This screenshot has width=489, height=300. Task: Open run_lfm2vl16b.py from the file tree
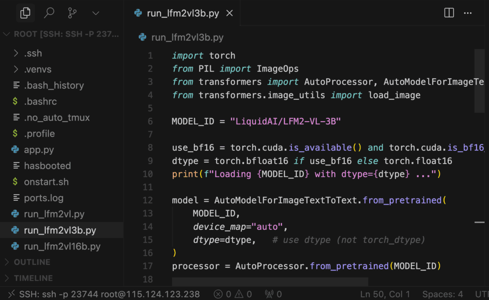62,246
